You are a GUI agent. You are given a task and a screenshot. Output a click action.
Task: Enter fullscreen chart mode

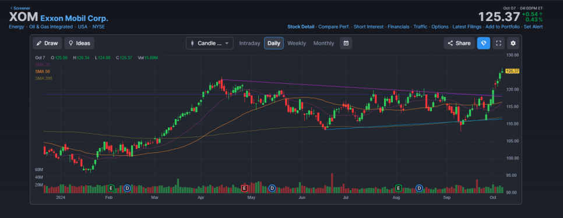[498, 44]
